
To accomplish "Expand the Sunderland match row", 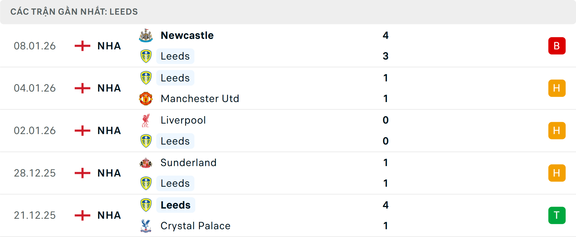I will [x=288, y=173].
